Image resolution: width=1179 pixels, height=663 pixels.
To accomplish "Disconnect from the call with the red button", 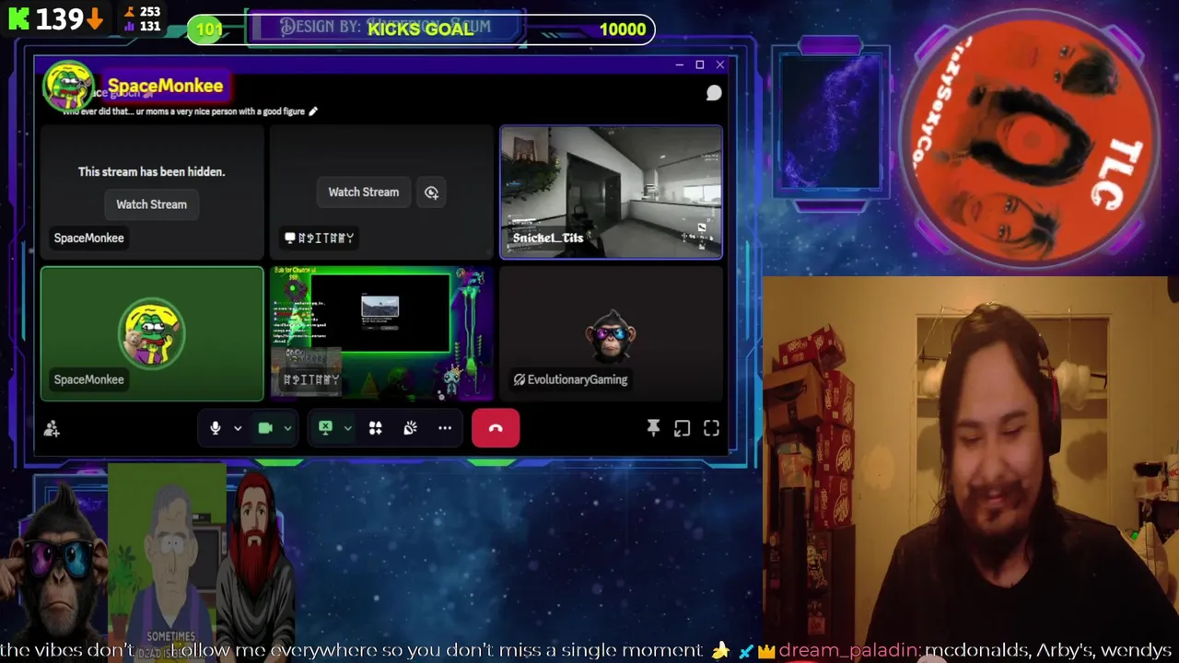I will (x=496, y=428).
